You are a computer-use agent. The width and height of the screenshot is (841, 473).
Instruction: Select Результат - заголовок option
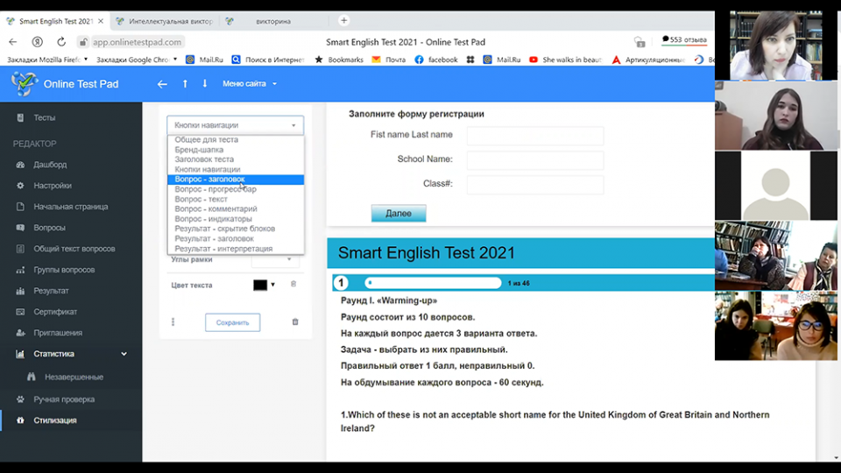236,238
